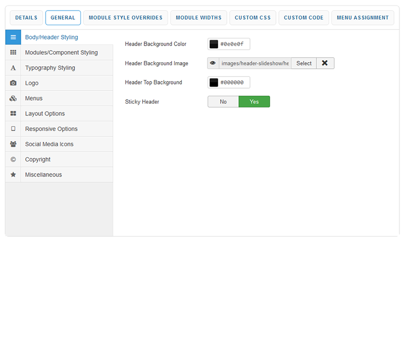Screen dimensions: 405x341
Task: Open the Copyright settings section
Action: [x=38, y=159]
